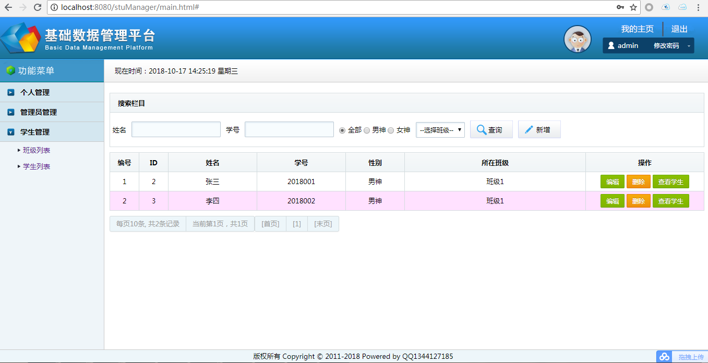
Task: Open 班级列表 in sidebar
Action: [x=37, y=150]
